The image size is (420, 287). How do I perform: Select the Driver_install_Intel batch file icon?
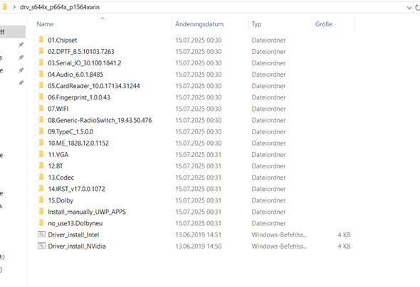pyautogui.click(x=41, y=234)
